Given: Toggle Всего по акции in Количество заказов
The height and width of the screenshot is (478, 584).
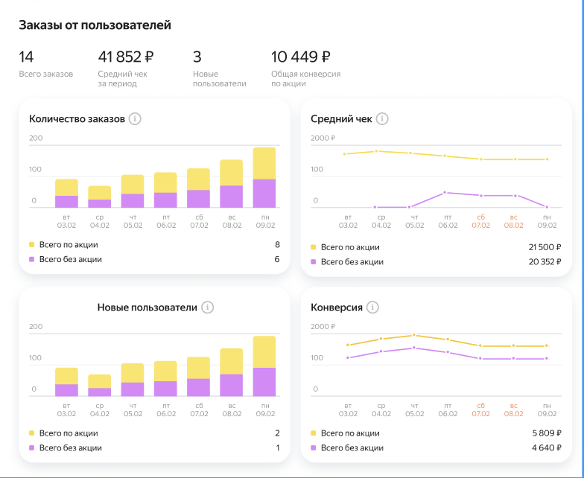Looking at the screenshot, I should pyautogui.click(x=69, y=244).
